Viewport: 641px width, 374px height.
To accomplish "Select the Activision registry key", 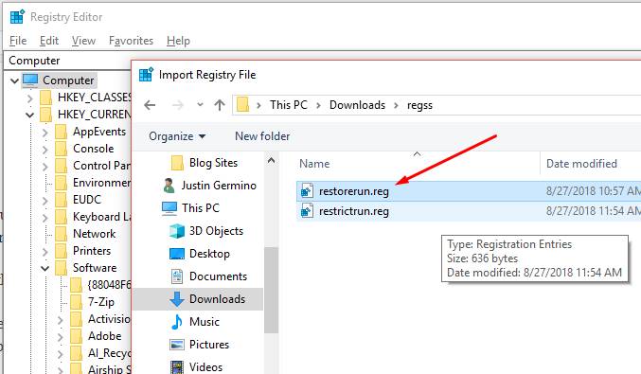I will [109, 319].
